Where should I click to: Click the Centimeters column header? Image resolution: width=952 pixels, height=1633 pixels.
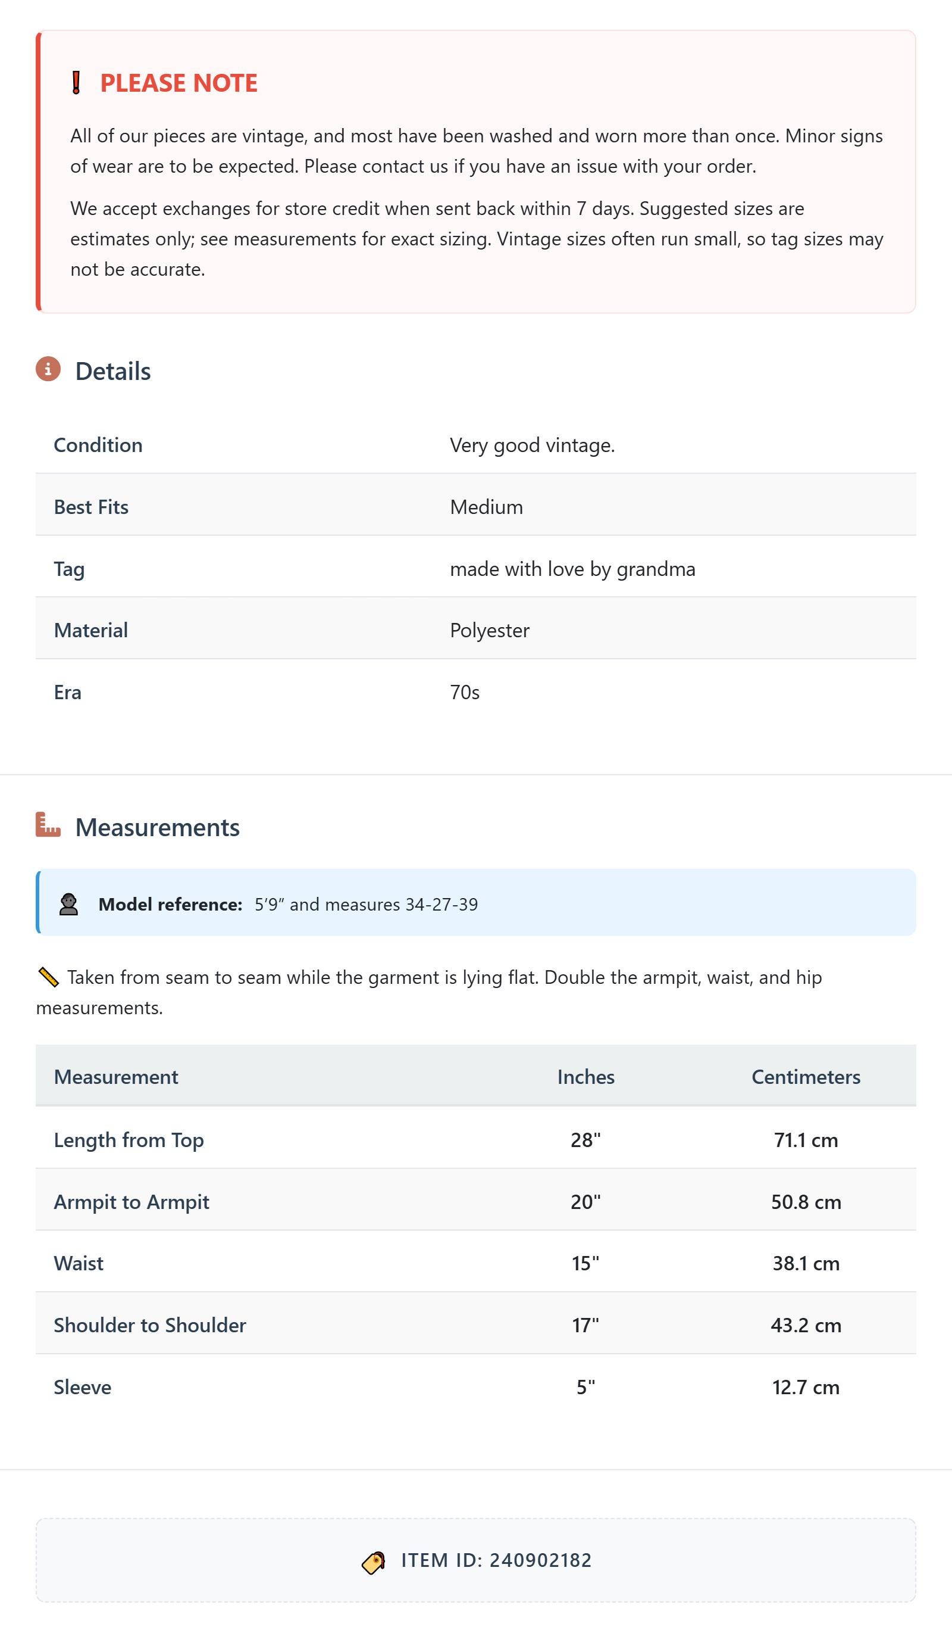[806, 1077]
